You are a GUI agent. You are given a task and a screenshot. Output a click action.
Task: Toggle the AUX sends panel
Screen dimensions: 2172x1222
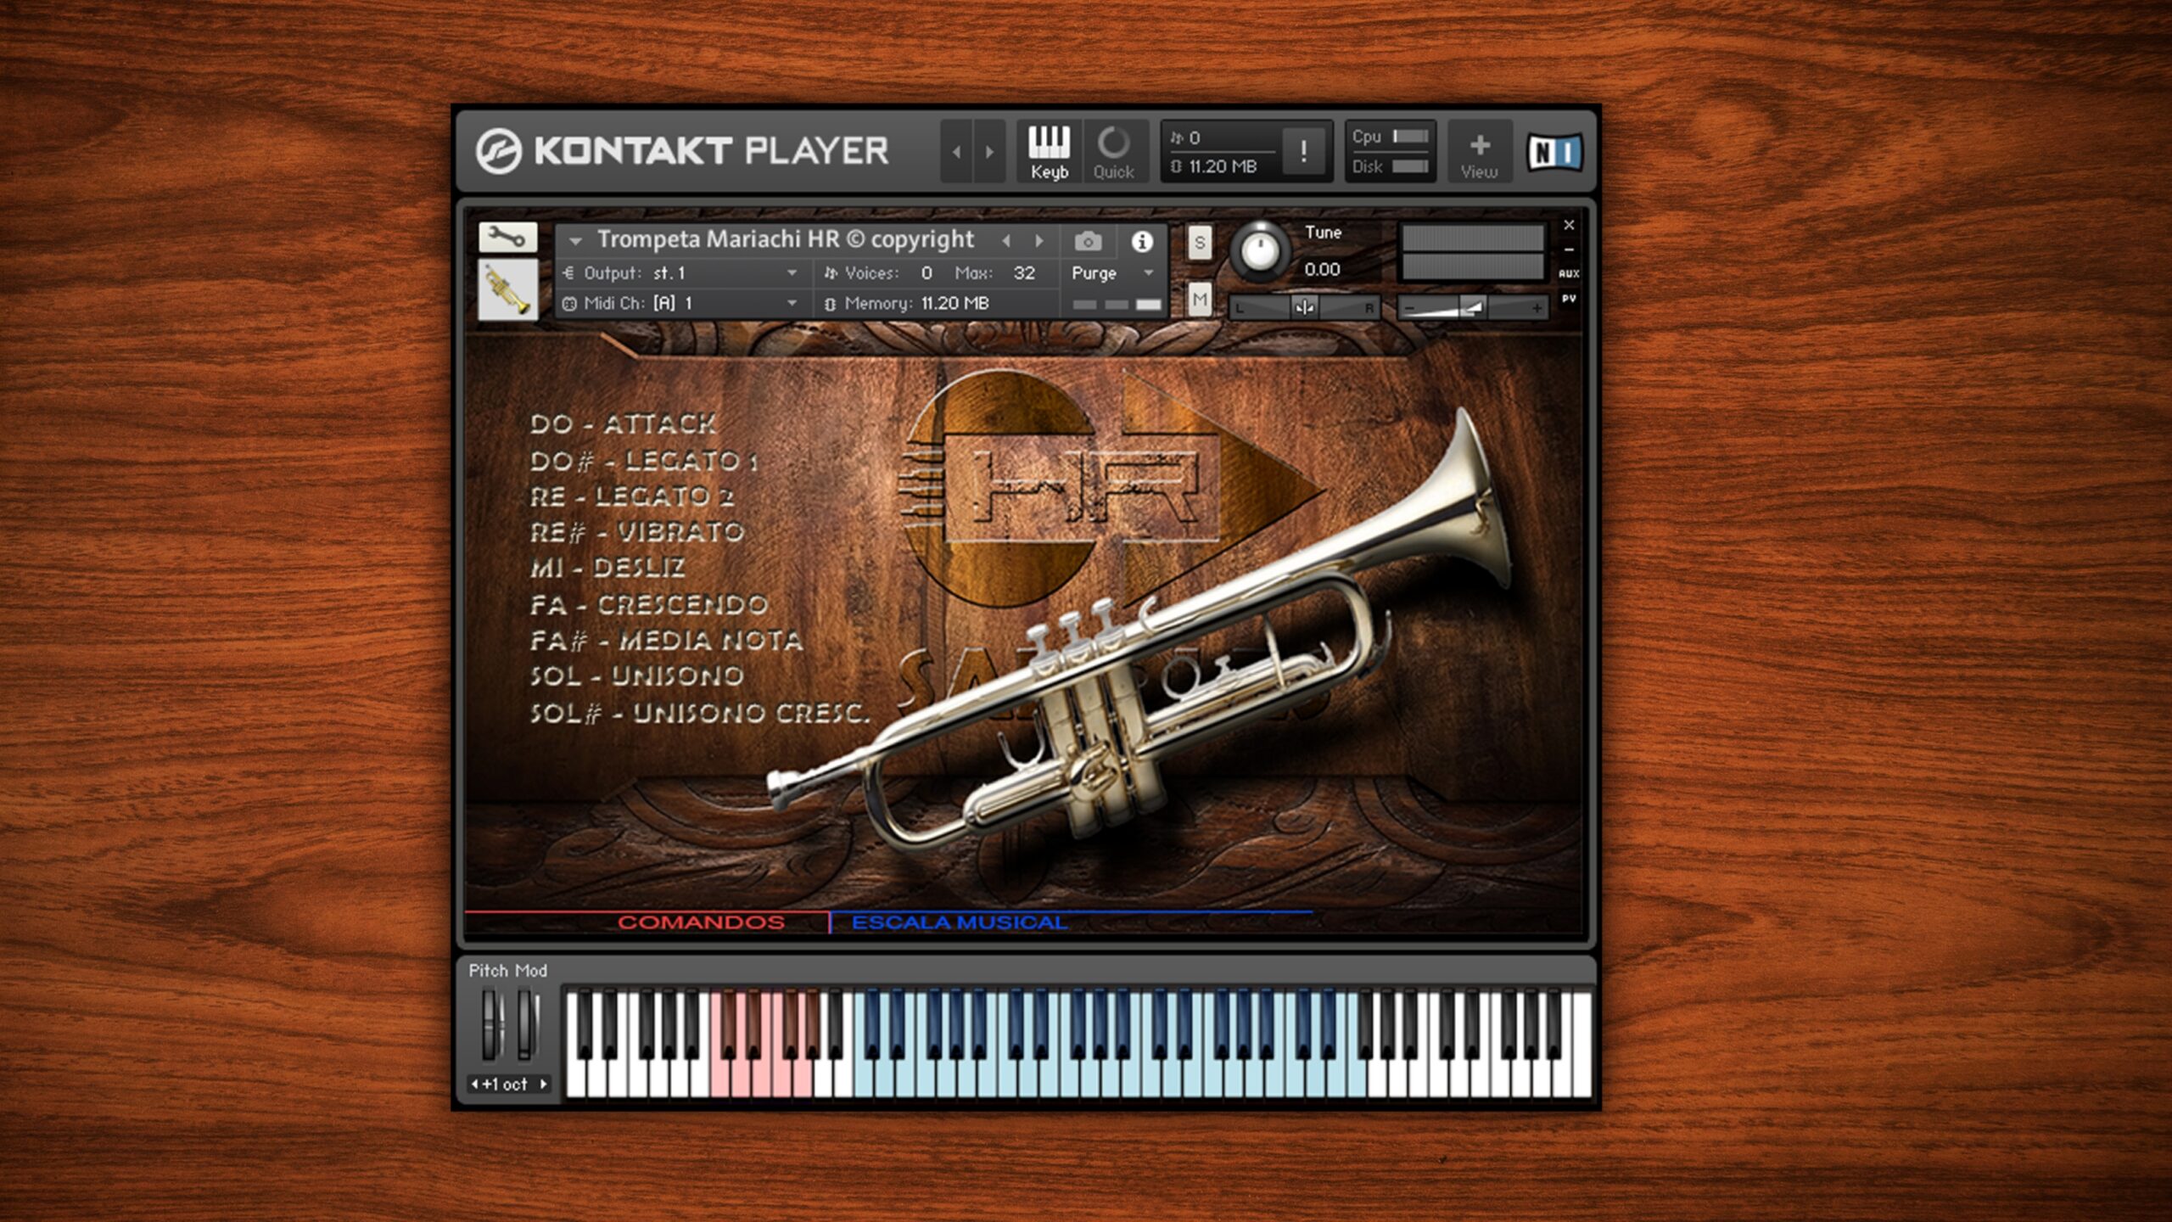(1569, 273)
